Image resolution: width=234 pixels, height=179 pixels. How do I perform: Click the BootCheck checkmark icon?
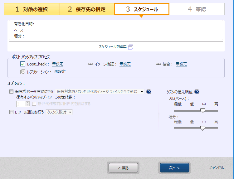(x=22, y=64)
